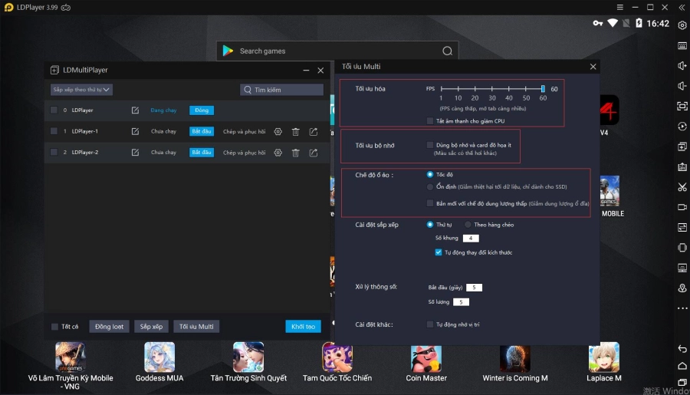Screen dimensions: 690x395
Task: Delete LDPlayer-2 using the trash icon
Action: coord(296,153)
